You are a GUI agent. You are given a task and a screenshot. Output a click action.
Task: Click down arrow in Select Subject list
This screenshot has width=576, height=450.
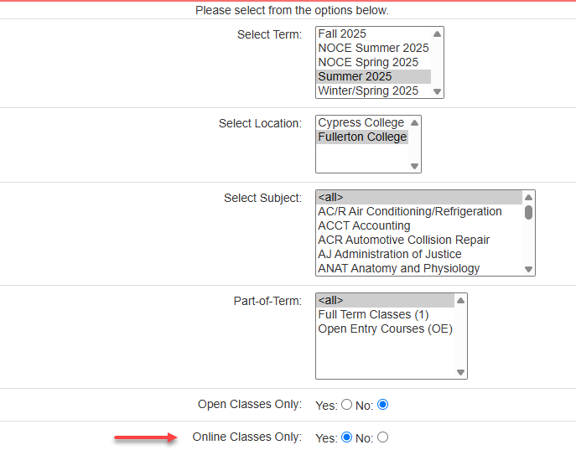point(528,269)
